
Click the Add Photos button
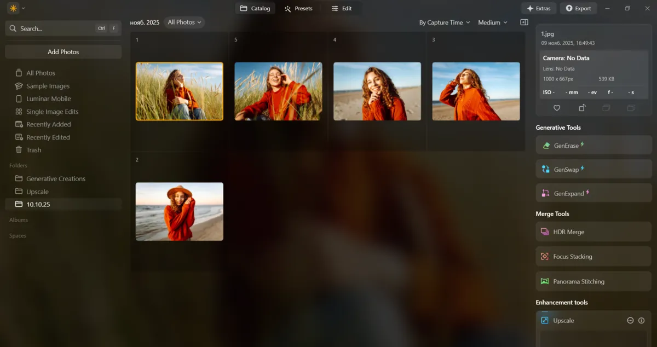click(63, 51)
